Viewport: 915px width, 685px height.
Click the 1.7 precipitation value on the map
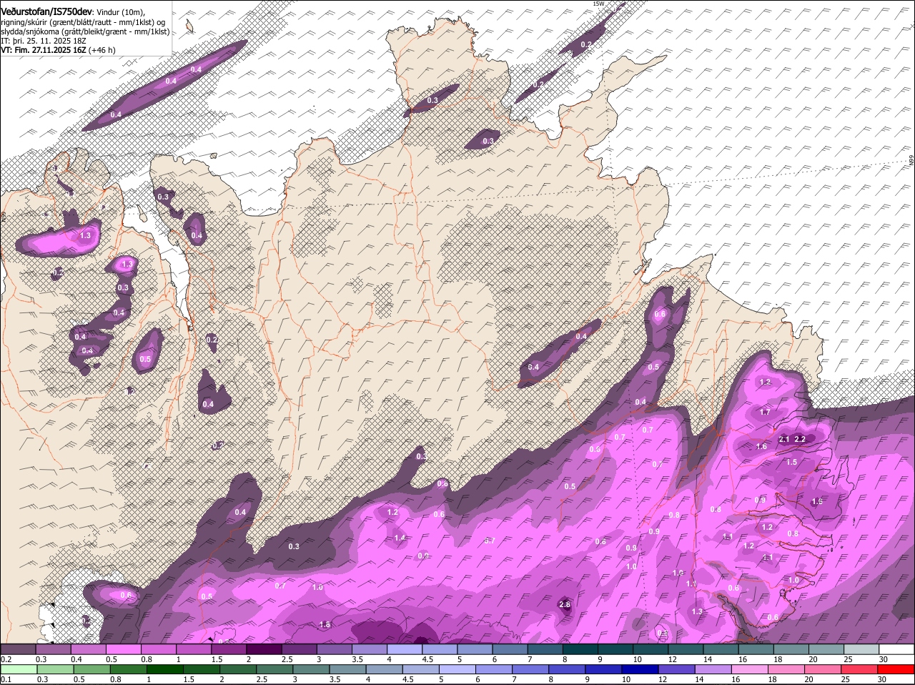[x=765, y=412]
